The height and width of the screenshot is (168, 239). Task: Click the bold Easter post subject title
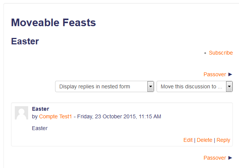coord(41,109)
